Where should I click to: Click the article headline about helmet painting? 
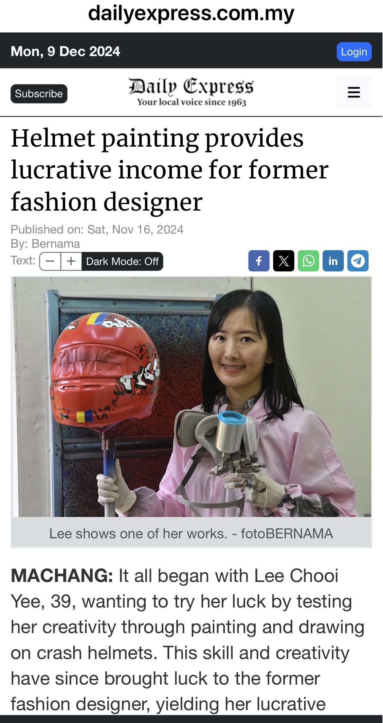(x=170, y=170)
